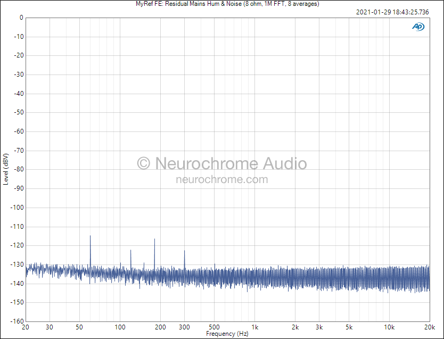Click the 100 x-axis tick label
Viewport: 444px width, 339px height.
(120, 327)
